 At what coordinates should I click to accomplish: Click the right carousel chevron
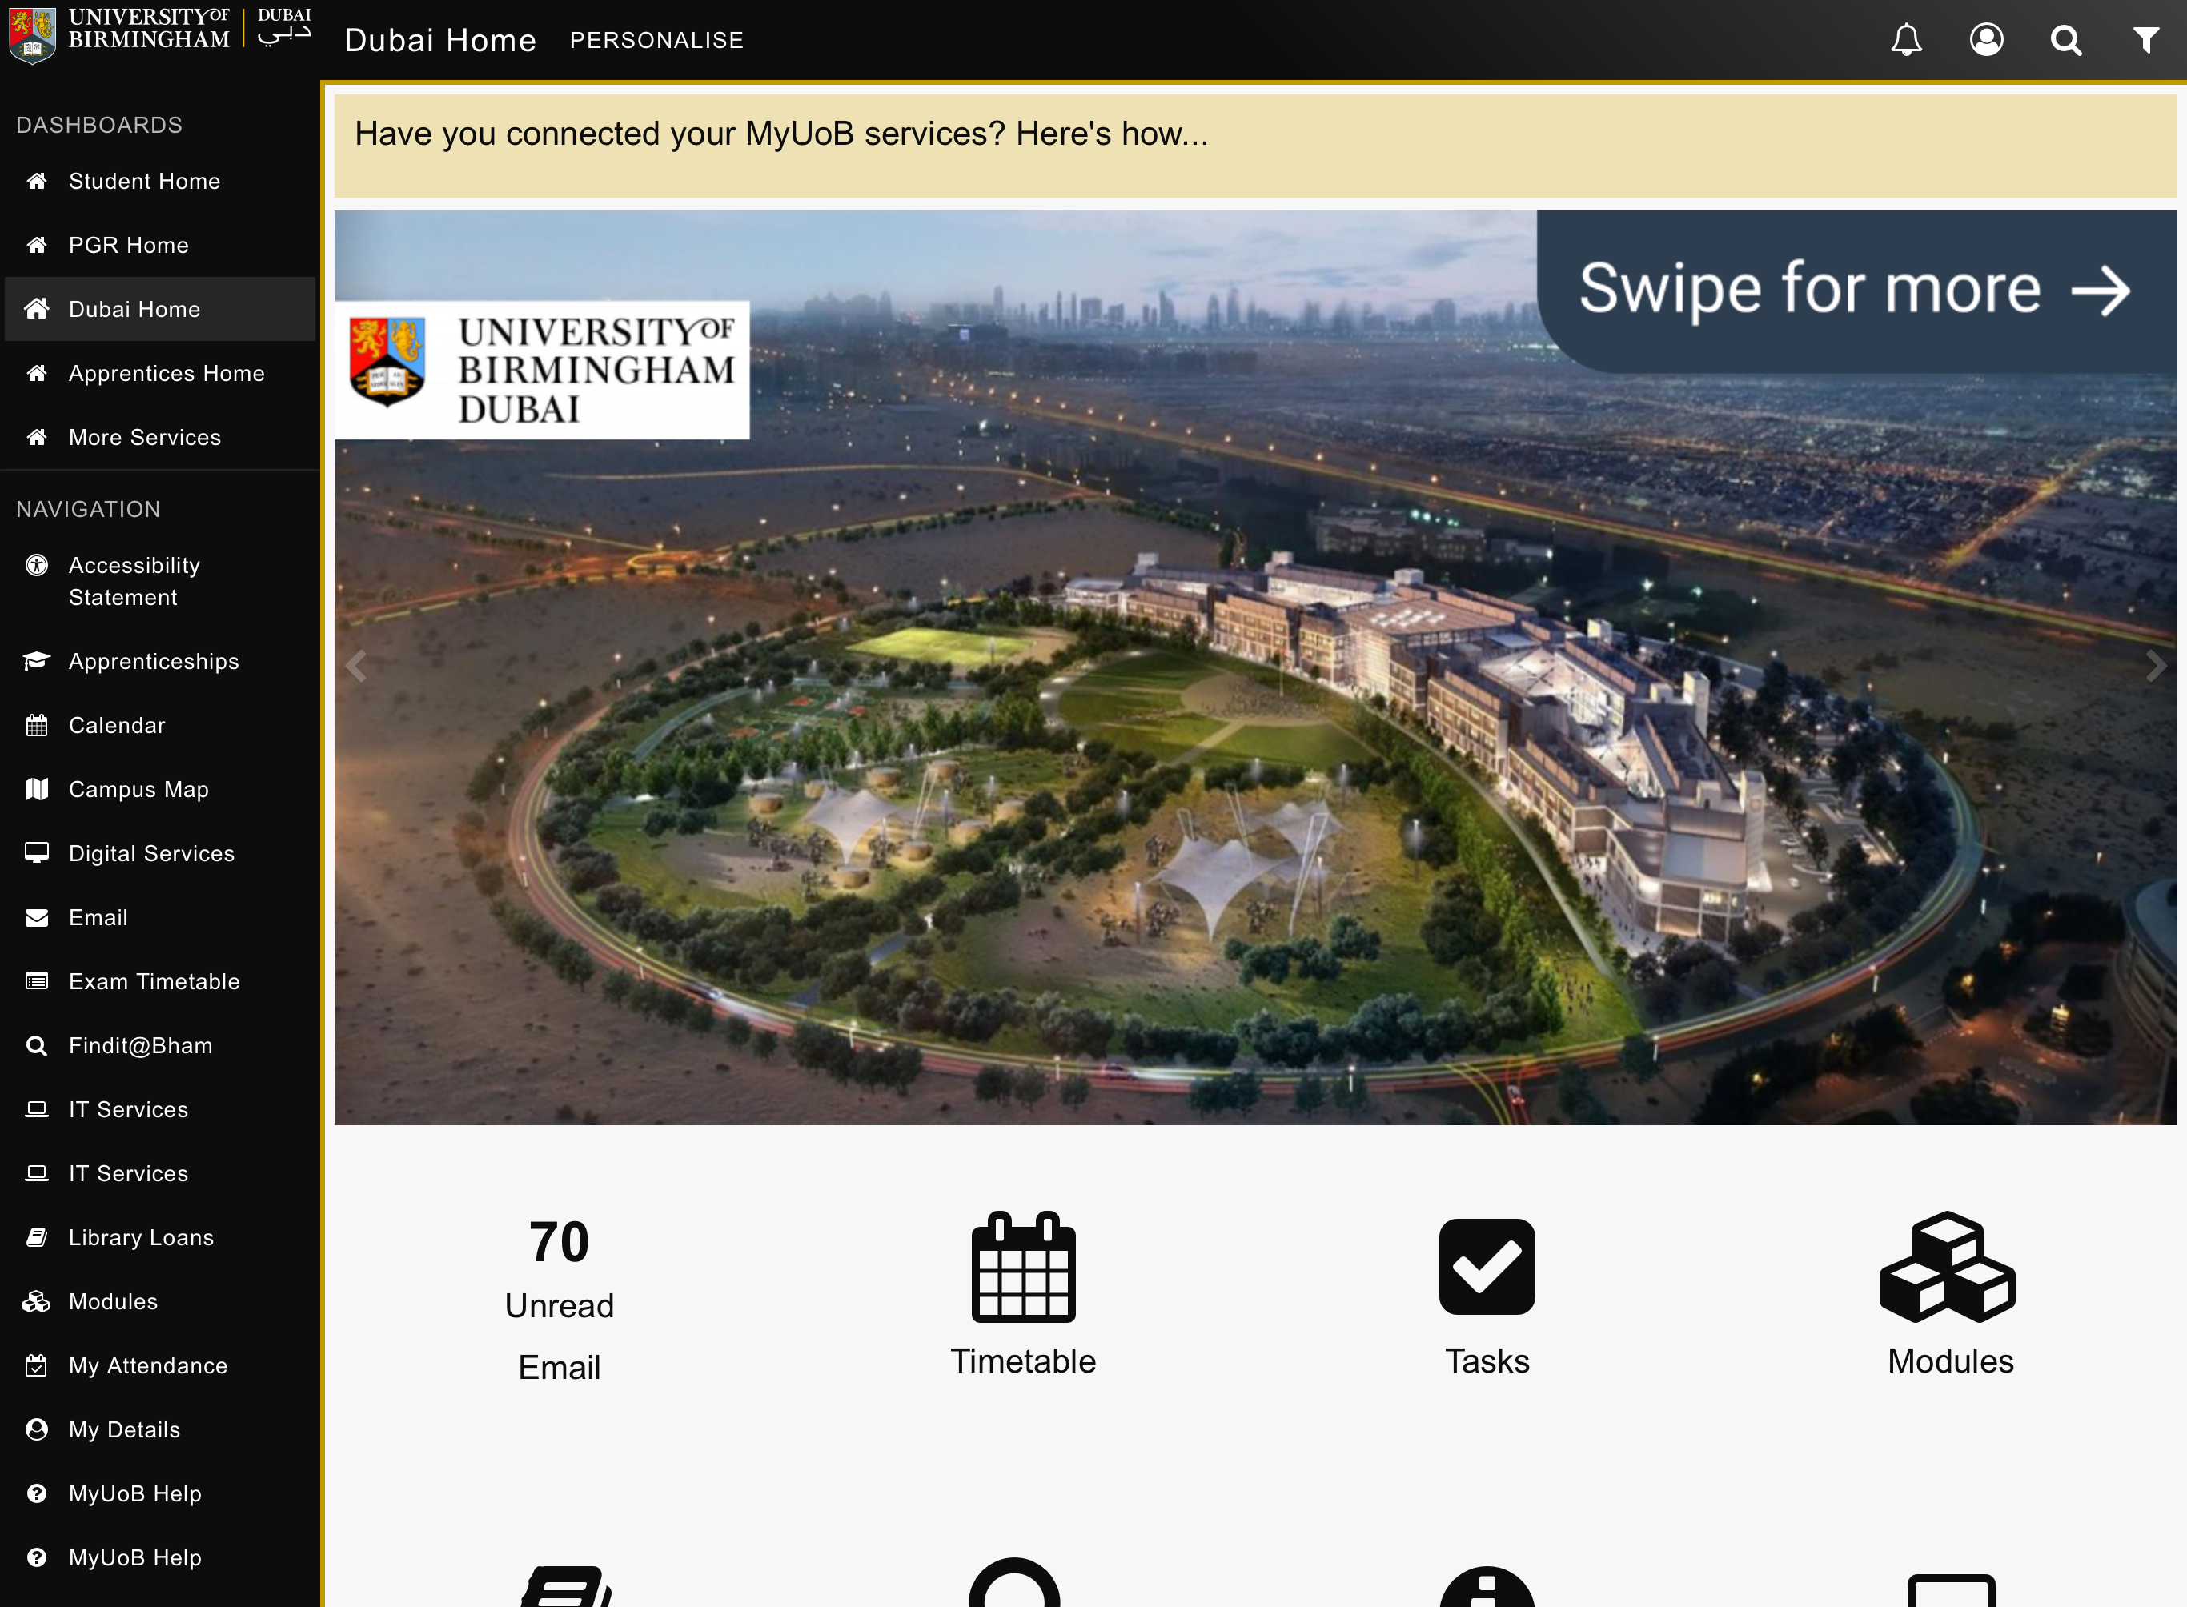click(2158, 665)
